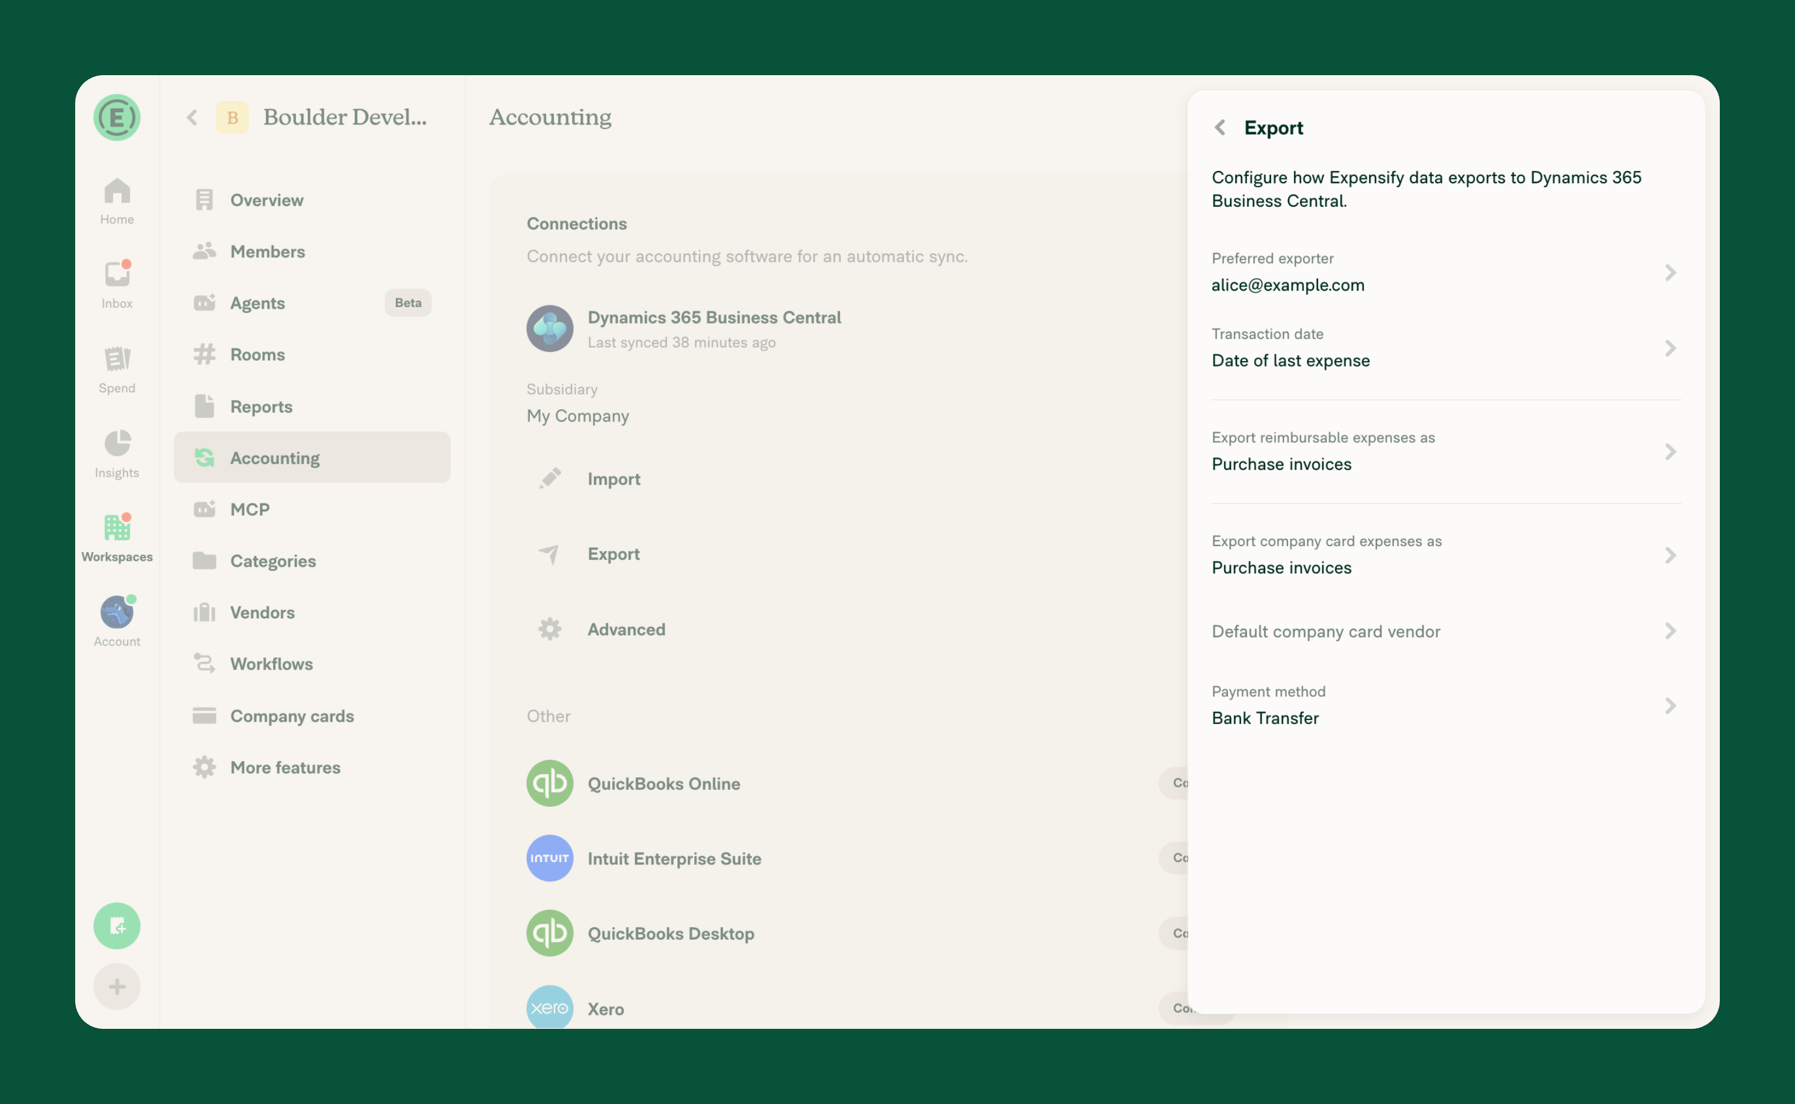This screenshot has width=1795, height=1104.
Task: Open the Members menu item
Action: [x=312, y=251]
